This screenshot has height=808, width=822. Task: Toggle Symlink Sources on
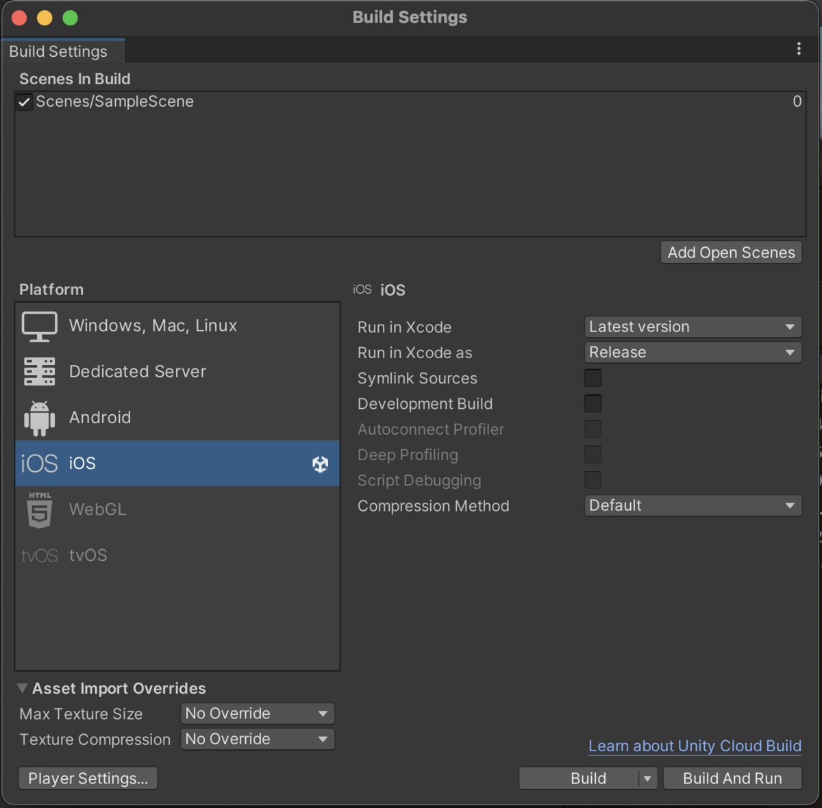(x=592, y=377)
